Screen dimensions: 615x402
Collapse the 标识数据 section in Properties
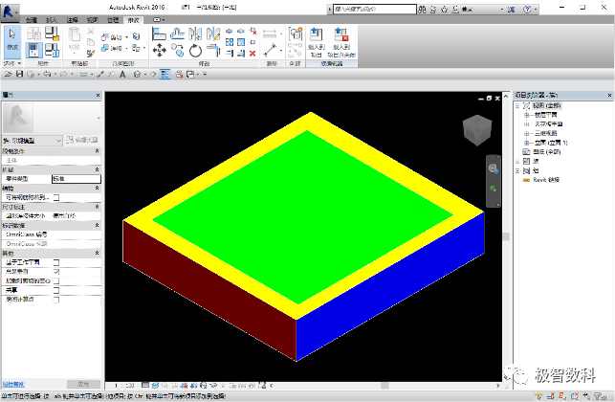[97, 225]
